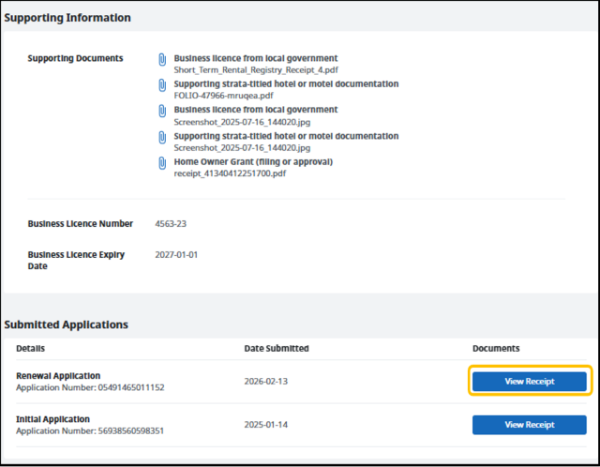Click the Submitted Applications heading
Screen dimensions: 600x467
point(67,324)
